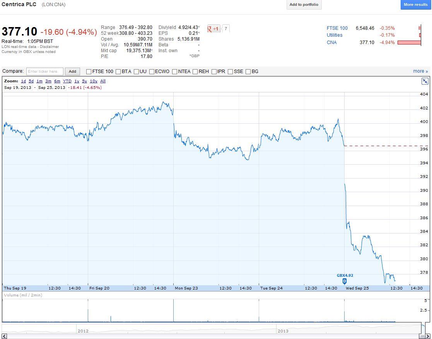This screenshot has height=339, width=432.
Task: Open the more » comparisons link
Action: coord(420,71)
